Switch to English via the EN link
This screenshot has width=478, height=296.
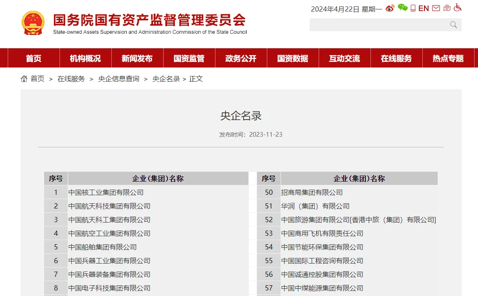(x=424, y=8)
